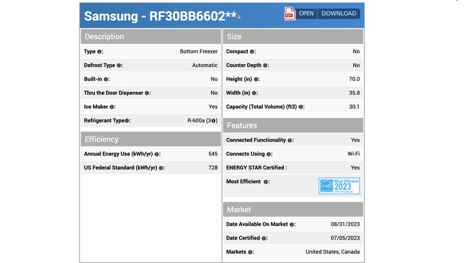Show info for Capacity (Total Volume)

coord(301,107)
